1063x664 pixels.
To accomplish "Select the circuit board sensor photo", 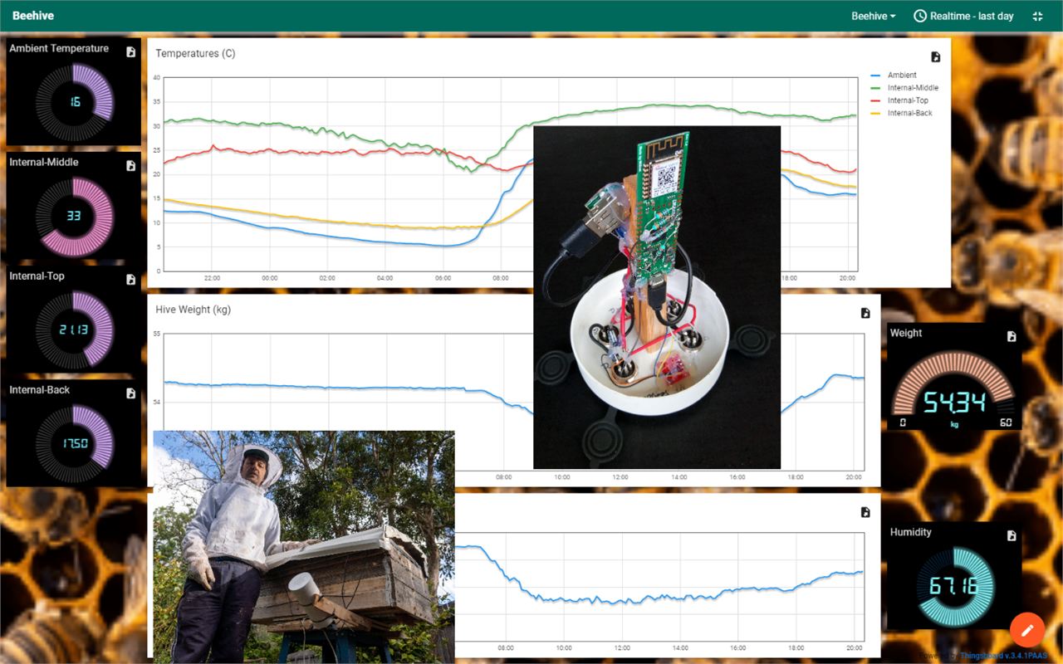I will tap(657, 297).
